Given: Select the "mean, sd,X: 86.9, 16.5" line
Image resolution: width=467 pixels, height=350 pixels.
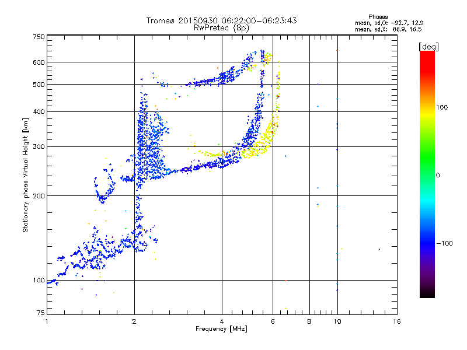Looking at the screenshot, I should [388, 29].
